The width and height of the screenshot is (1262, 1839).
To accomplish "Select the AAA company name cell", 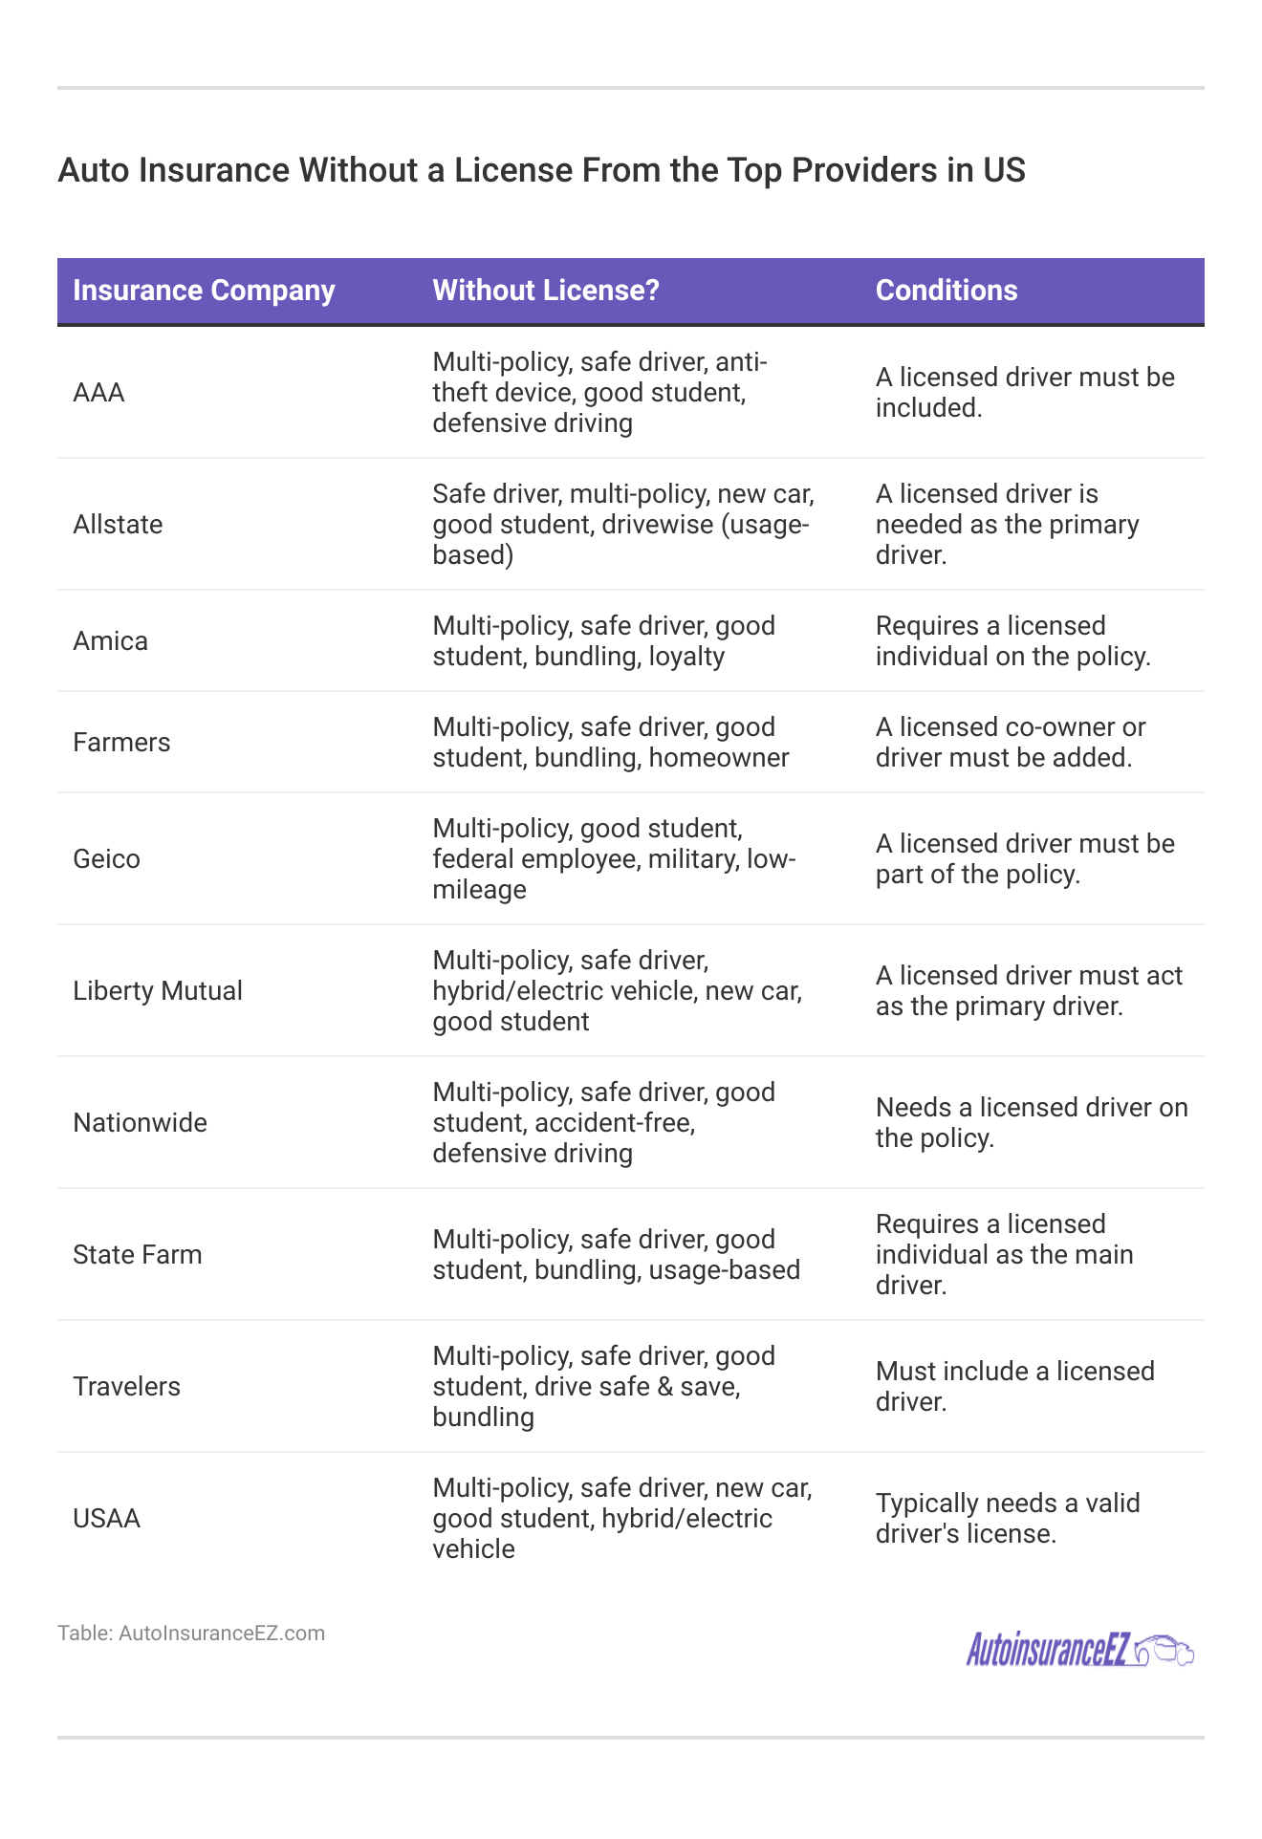I will 98,393.
